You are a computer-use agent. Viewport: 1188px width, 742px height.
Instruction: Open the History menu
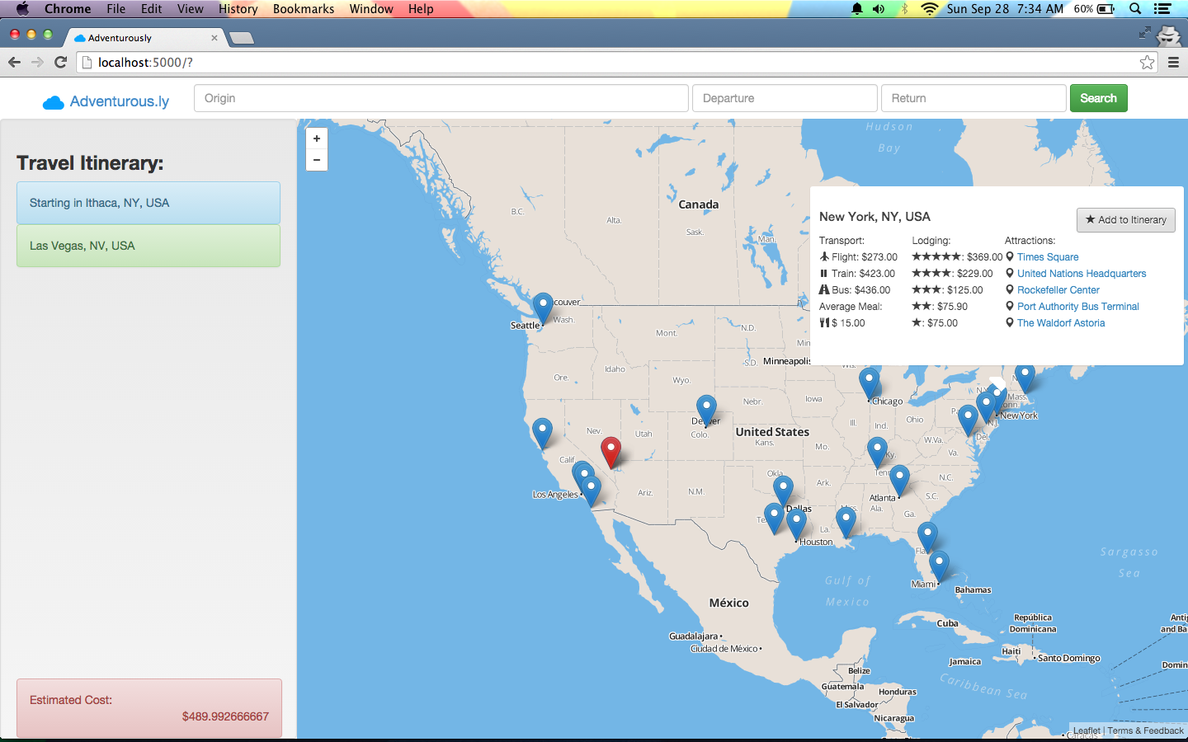238,8
